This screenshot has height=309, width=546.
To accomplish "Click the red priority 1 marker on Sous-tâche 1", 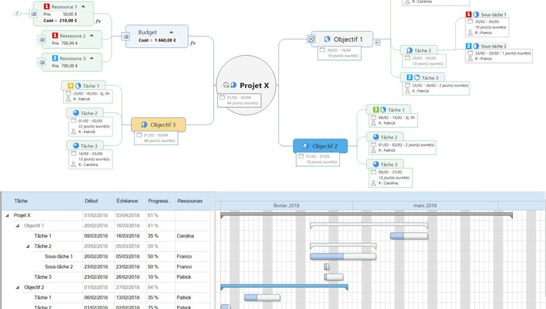I will point(469,15).
